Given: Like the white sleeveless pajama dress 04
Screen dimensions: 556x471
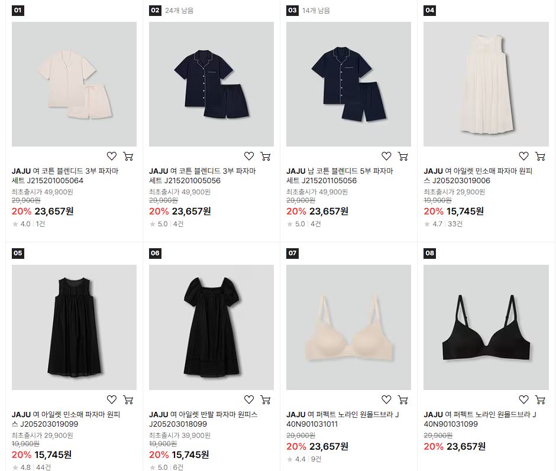Looking at the screenshot, I should [x=523, y=156].
